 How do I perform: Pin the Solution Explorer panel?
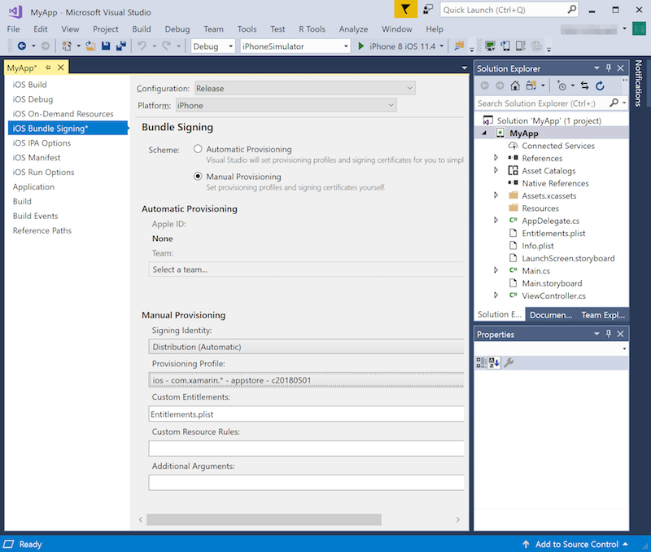[x=609, y=68]
